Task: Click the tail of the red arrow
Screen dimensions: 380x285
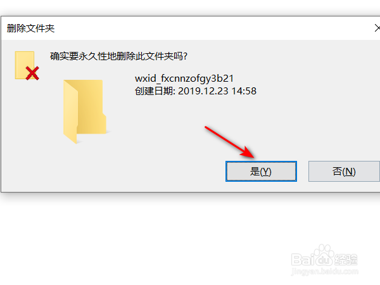Action: [x=208, y=129]
